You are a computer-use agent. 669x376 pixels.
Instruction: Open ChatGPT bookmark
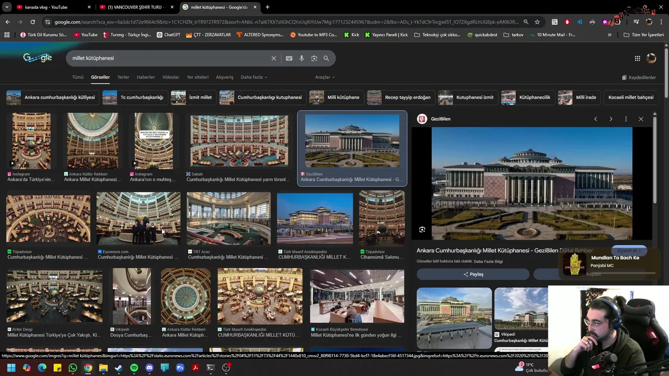click(168, 35)
